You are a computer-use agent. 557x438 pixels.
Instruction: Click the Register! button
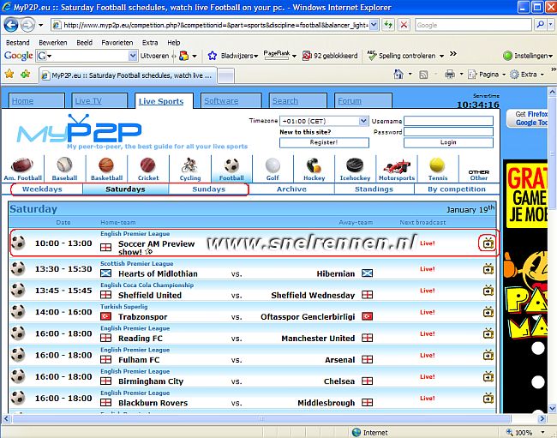click(324, 142)
